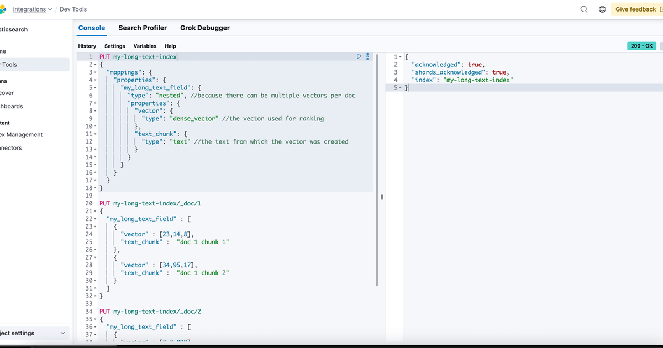
Task: Collapse my_long_text_field fold at line 5
Action: point(96,88)
